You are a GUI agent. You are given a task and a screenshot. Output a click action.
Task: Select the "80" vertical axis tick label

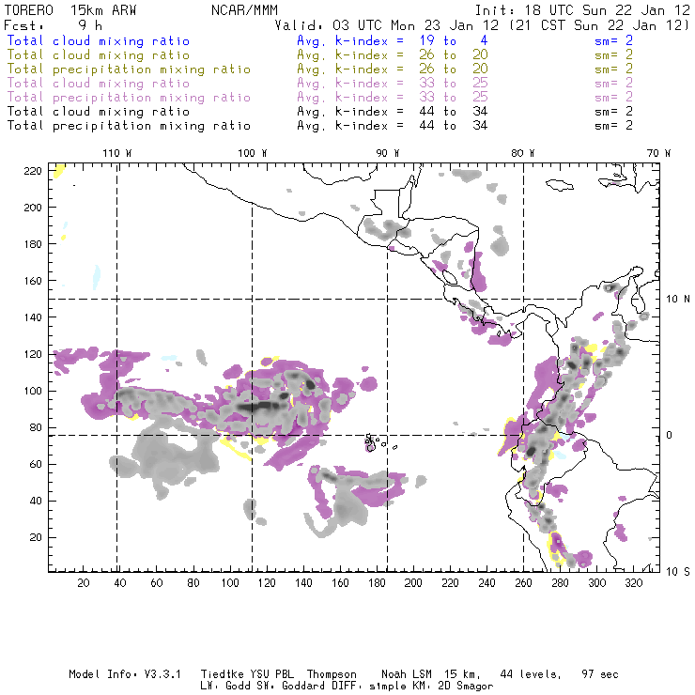[x=36, y=427]
